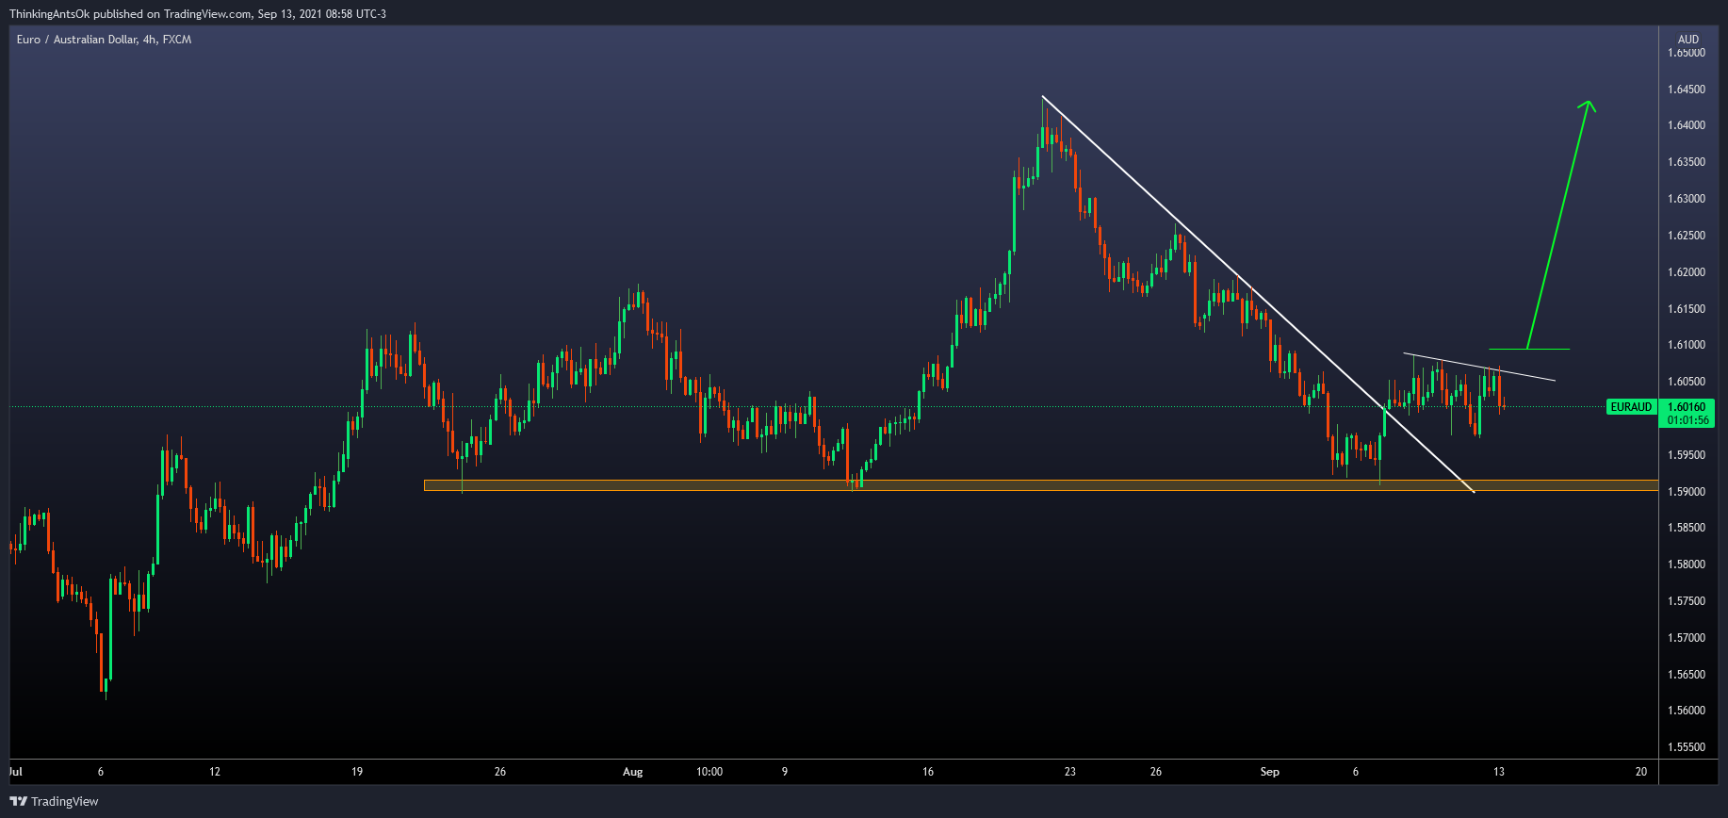
Task: Click the EURAUD symbol price label
Action: pos(1631,407)
